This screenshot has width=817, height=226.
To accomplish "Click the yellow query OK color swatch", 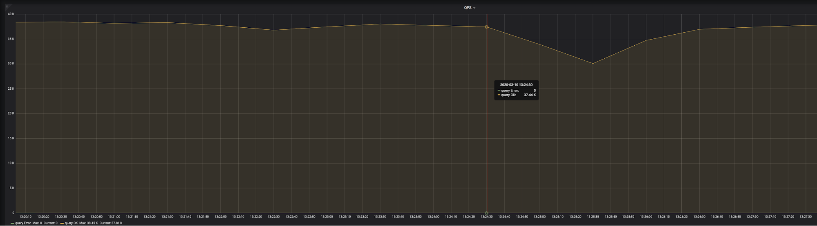I will [62, 224].
